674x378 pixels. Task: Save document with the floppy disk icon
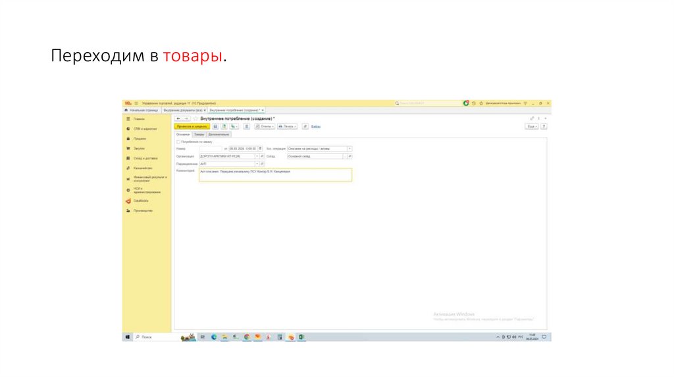pos(215,126)
